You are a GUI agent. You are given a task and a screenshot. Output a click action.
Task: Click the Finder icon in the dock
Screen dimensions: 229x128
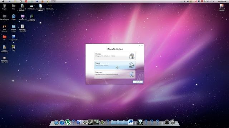click(79, 122)
